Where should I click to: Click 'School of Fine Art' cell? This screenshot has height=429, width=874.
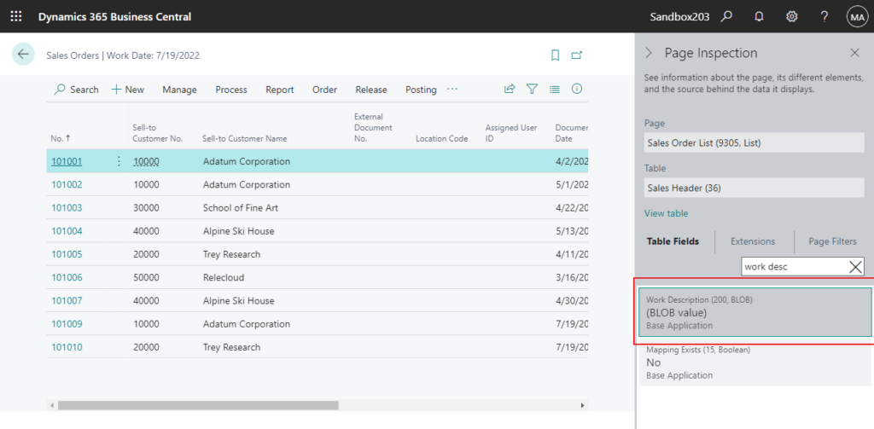(x=240, y=208)
